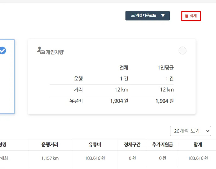The image size is (216, 169).
Task: Click the 1인평균 column label in card
Action: (x=166, y=68)
